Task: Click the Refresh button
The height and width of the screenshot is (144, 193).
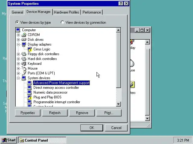Action: pyautogui.click(x=55, y=113)
